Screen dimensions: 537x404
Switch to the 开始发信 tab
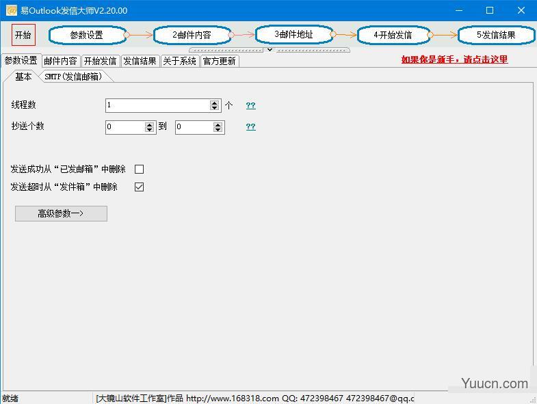[x=101, y=61]
